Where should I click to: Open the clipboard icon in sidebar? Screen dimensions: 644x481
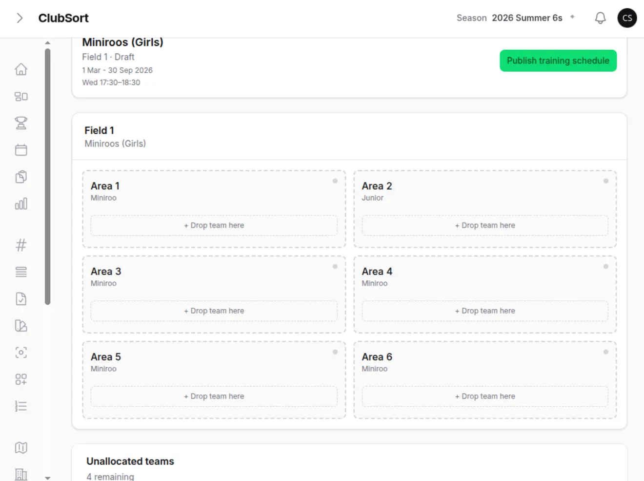21,177
